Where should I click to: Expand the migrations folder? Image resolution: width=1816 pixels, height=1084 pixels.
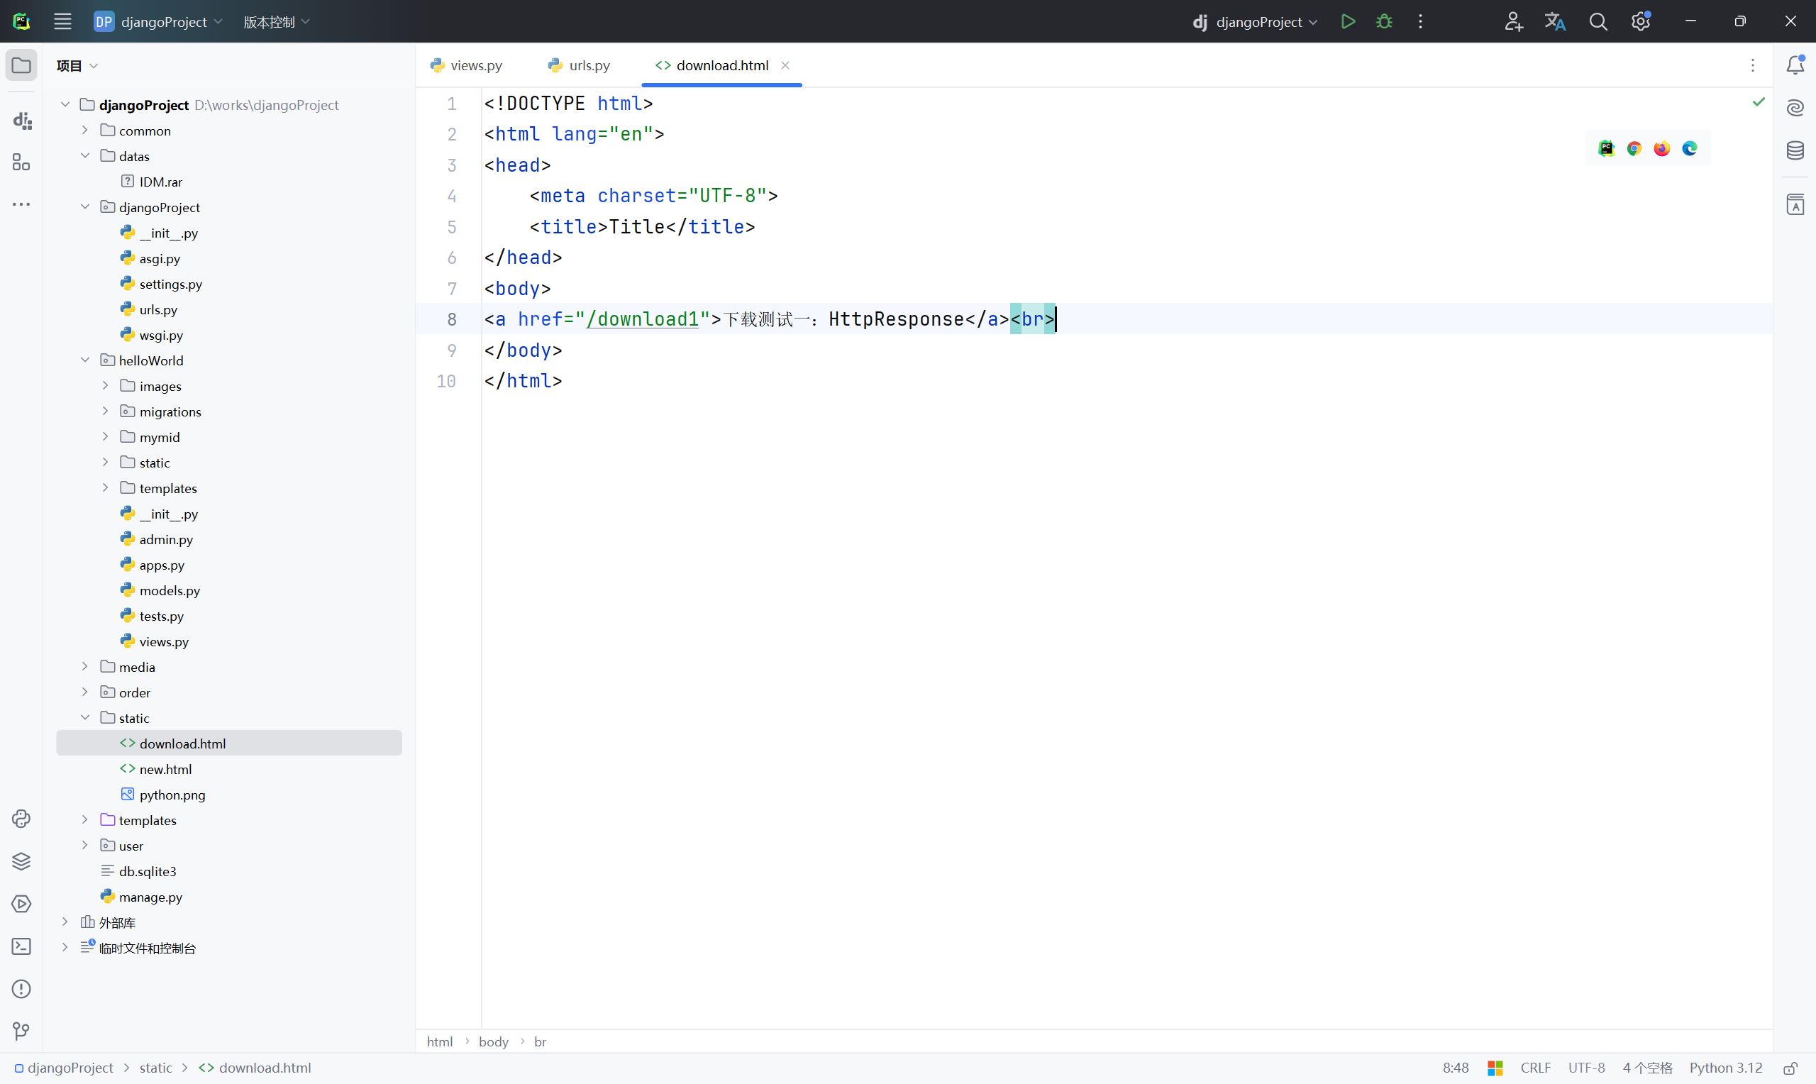coord(105,411)
